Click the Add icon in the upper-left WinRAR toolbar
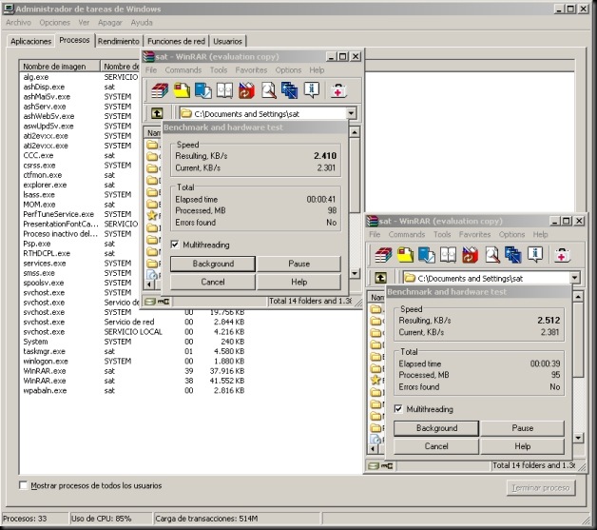597x530 pixels. click(158, 91)
